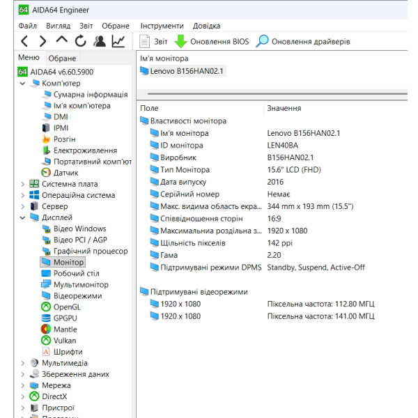Open the Вигляд menu

[x=58, y=26]
